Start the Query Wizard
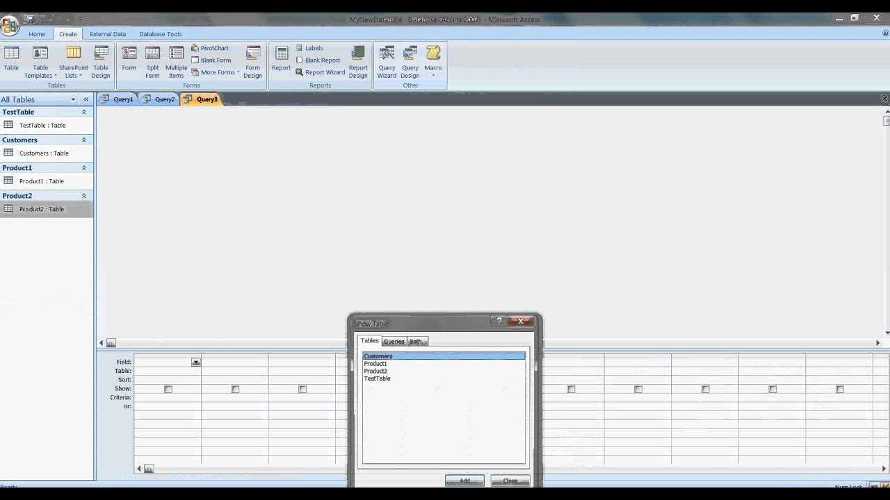 point(387,62)
